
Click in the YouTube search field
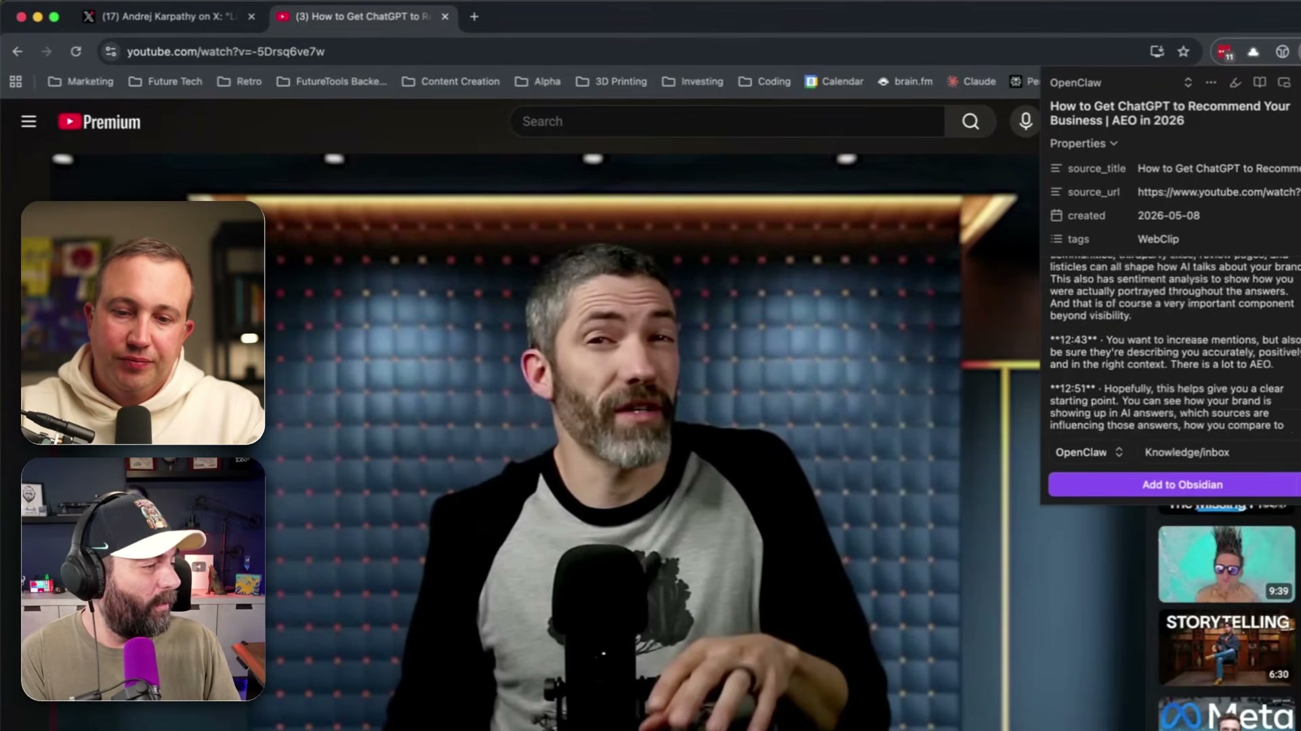point(726,121)
